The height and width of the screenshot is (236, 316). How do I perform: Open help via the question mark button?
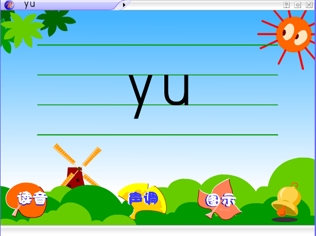(x=286, y=5)
